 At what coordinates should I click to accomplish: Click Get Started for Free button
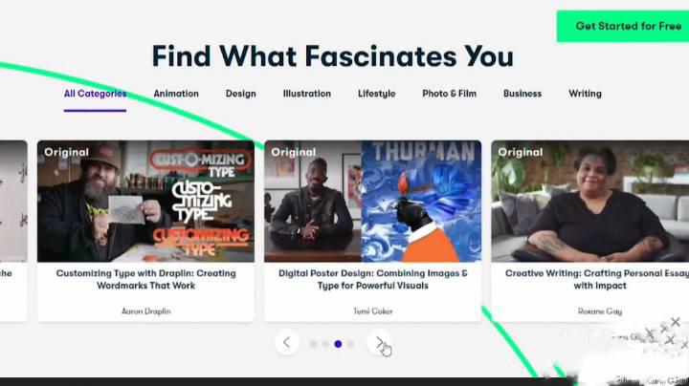(623, 27)
